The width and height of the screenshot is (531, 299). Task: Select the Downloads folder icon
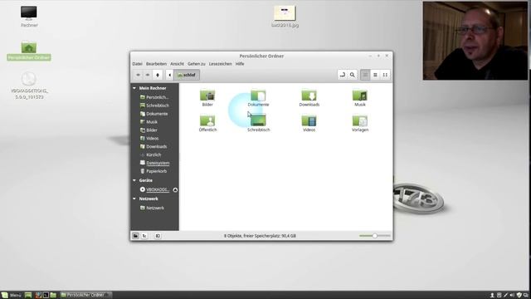(x=309, y=98)
